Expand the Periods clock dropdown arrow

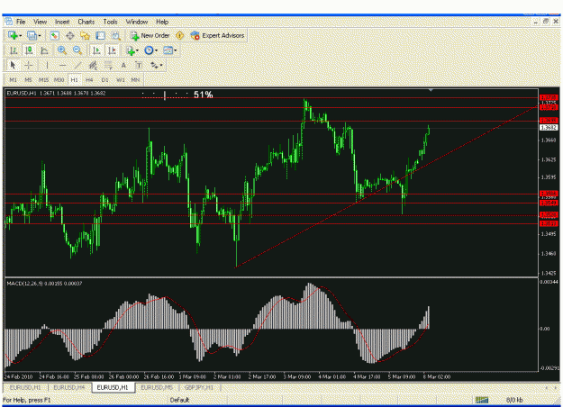point(156,50)
